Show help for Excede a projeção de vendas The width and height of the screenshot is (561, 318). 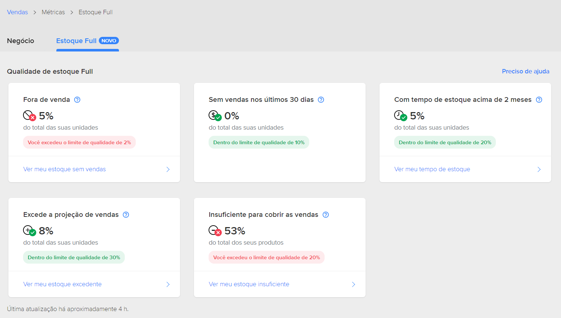(x=126, y=215)
